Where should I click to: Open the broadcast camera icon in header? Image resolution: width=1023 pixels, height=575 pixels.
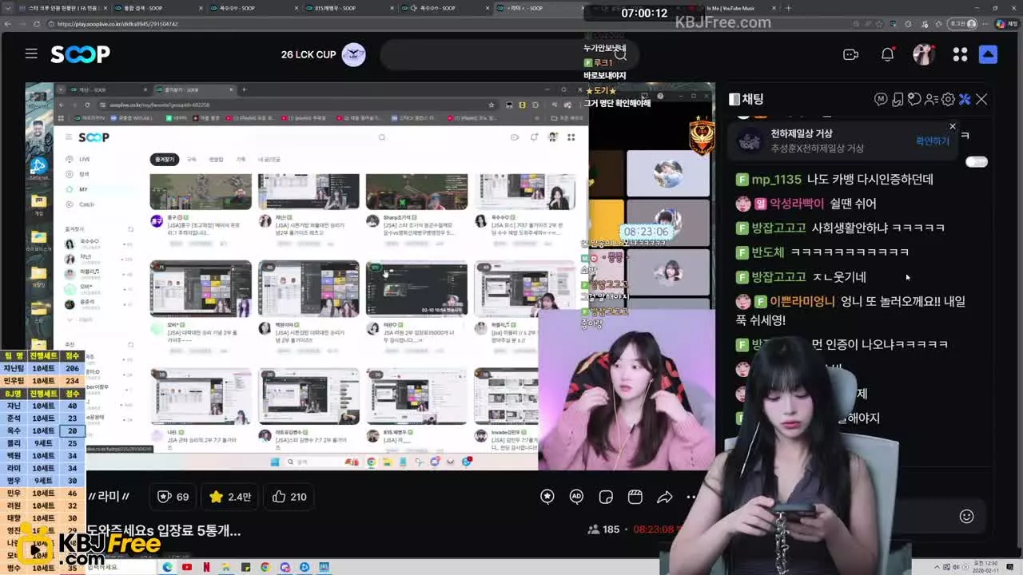(850, 54)
